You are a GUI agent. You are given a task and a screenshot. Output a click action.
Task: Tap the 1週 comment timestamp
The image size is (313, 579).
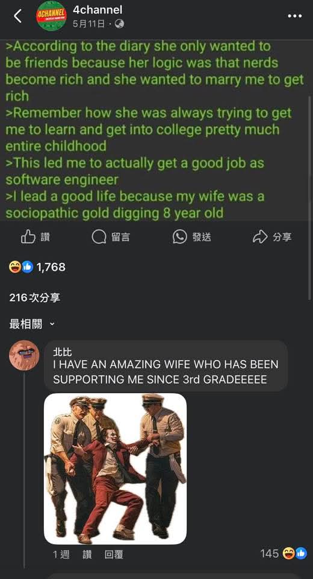click(x=61, y=554)
